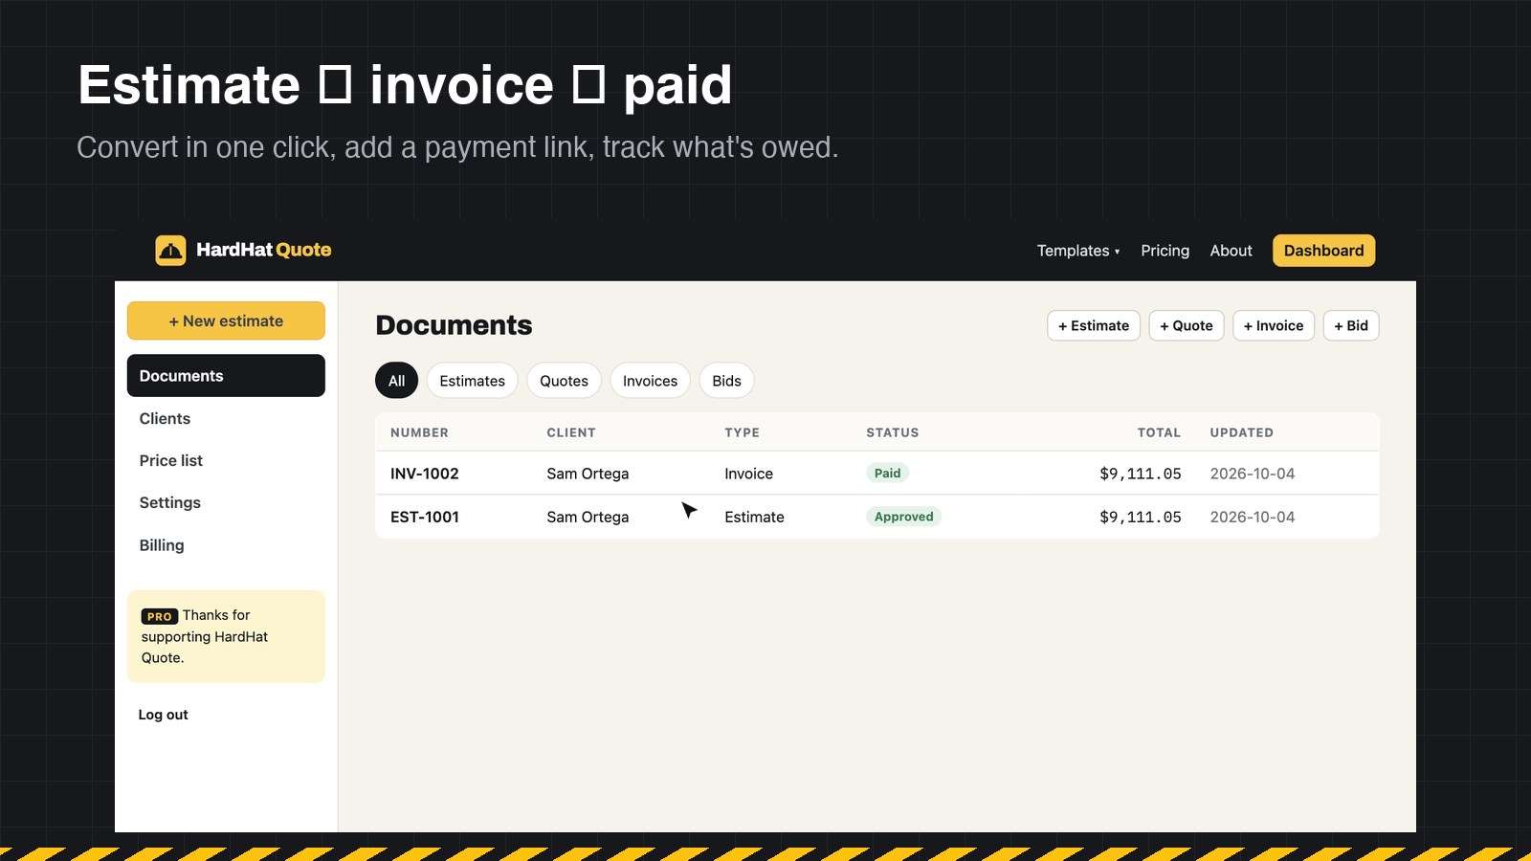Click the Invoice type cell

tap(749, 474)
